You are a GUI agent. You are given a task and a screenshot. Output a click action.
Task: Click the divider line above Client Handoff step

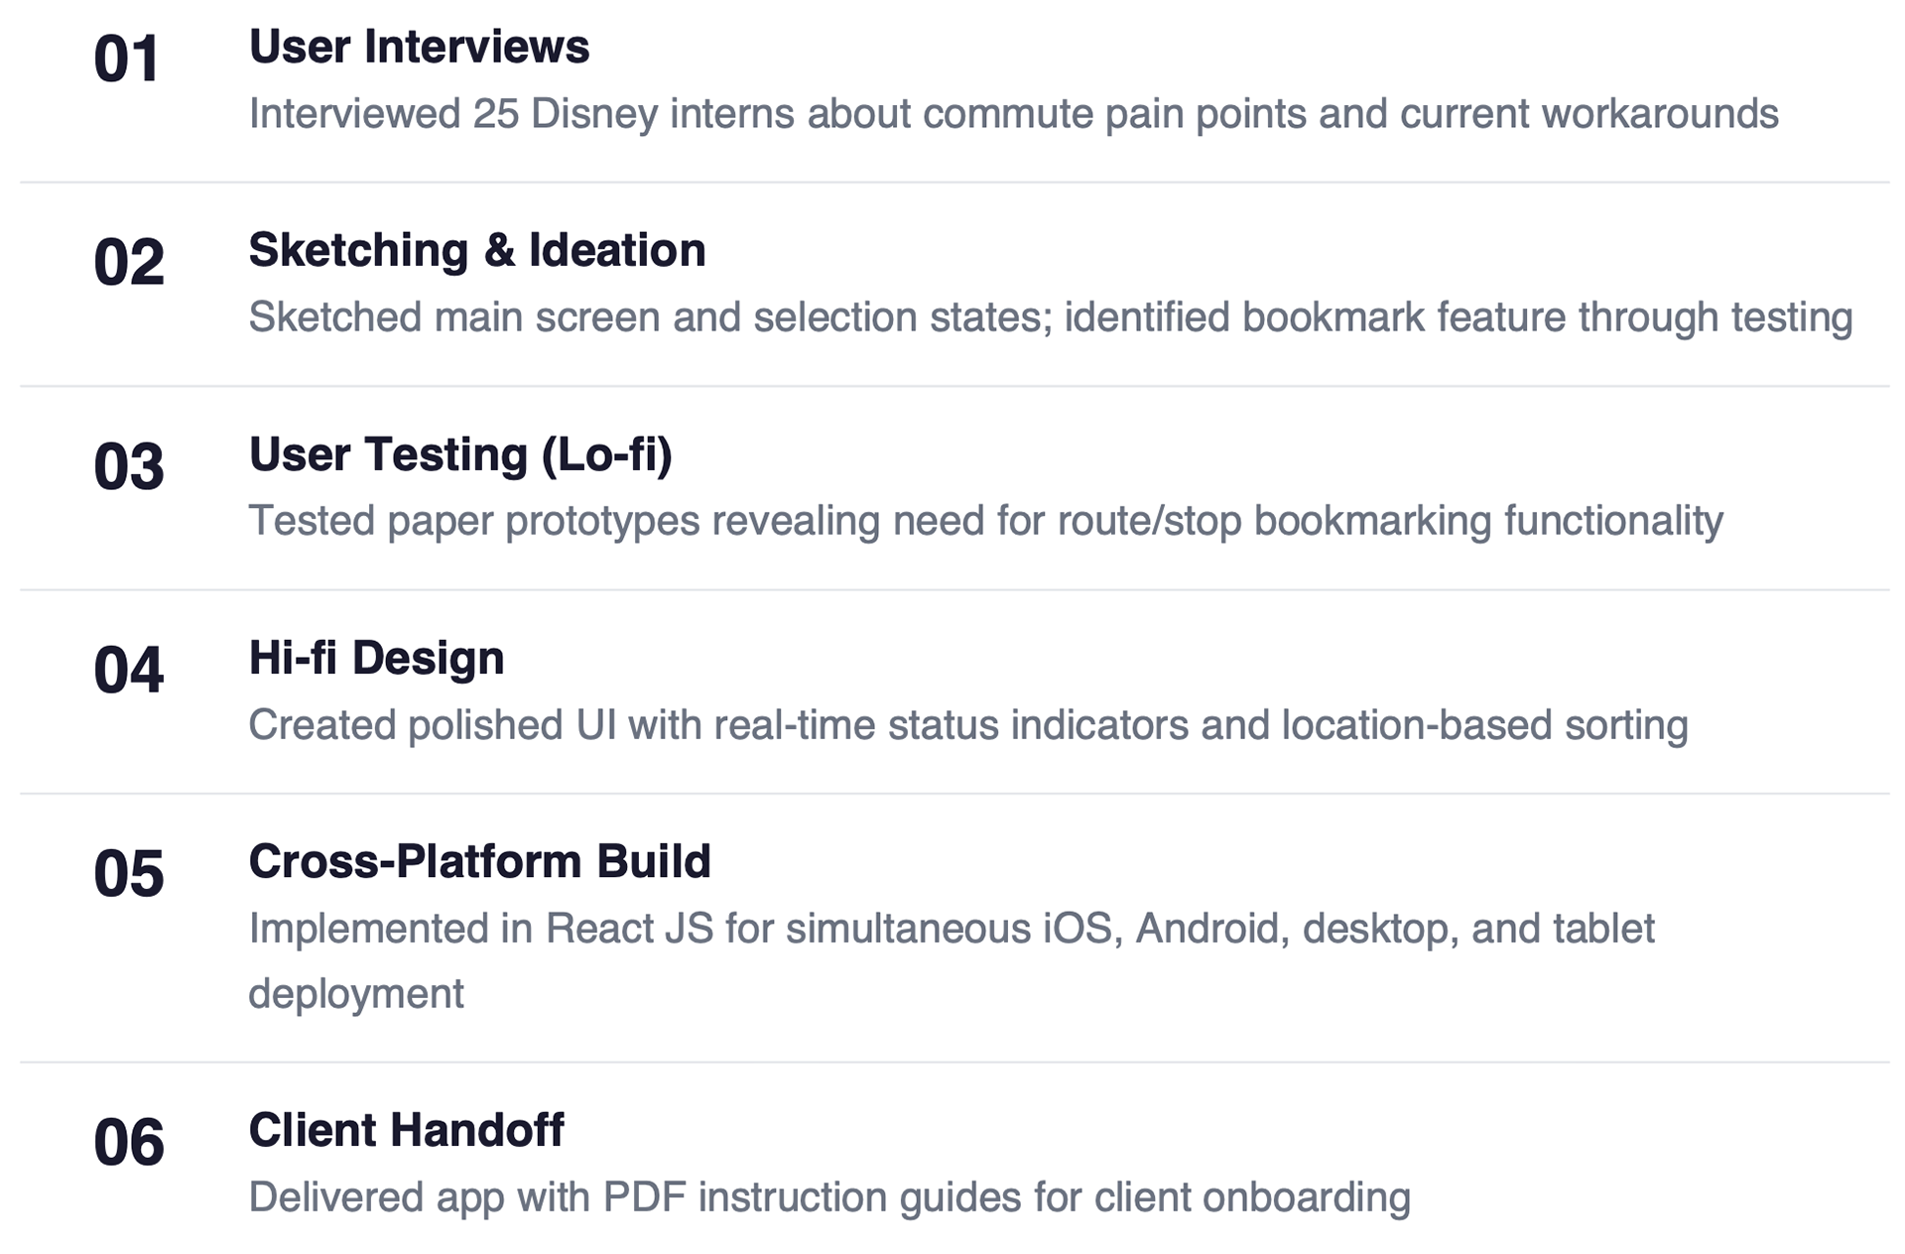pos(954,1063)
